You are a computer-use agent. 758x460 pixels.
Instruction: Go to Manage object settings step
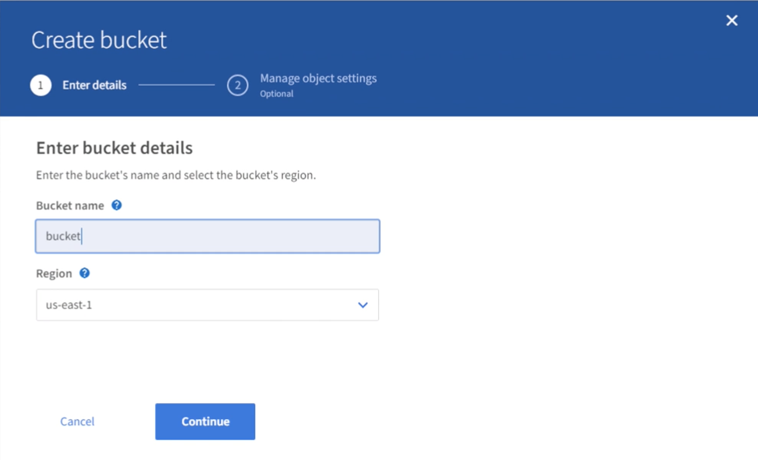(x=318, y=78)
